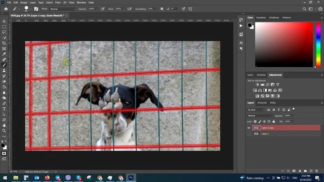The width and height of the screenshot is (324, 182).
Task: Open smoothing options gear icon
Action: pyautogui.click(x=162, y=9)
